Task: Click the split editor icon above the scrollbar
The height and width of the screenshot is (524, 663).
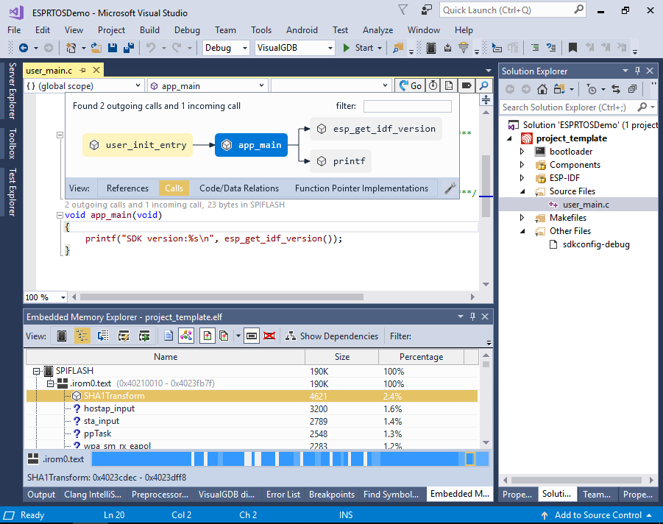Action: tap(486, 100)
